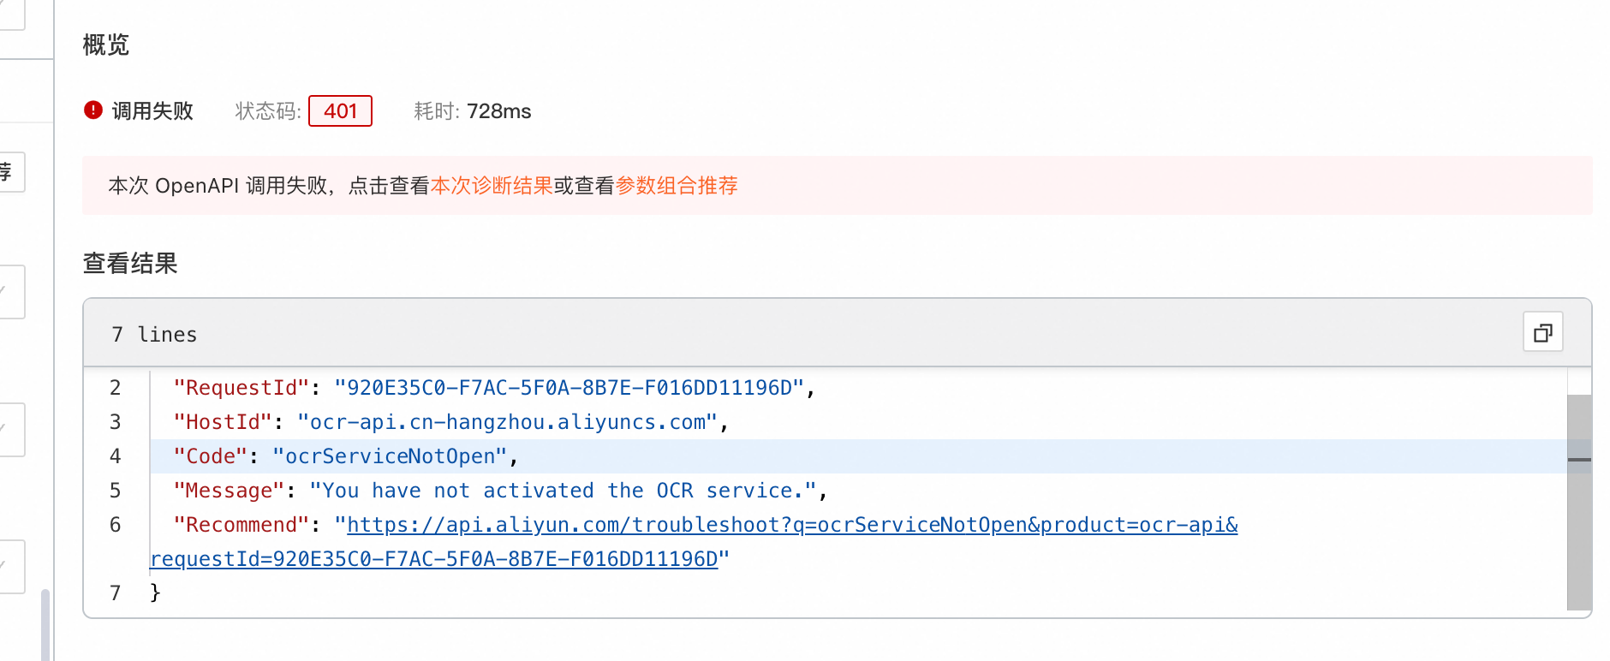Click the RequestId value on line 2
The width and height of the screenshot is (1610, 661).
click(x=569, y=388)
